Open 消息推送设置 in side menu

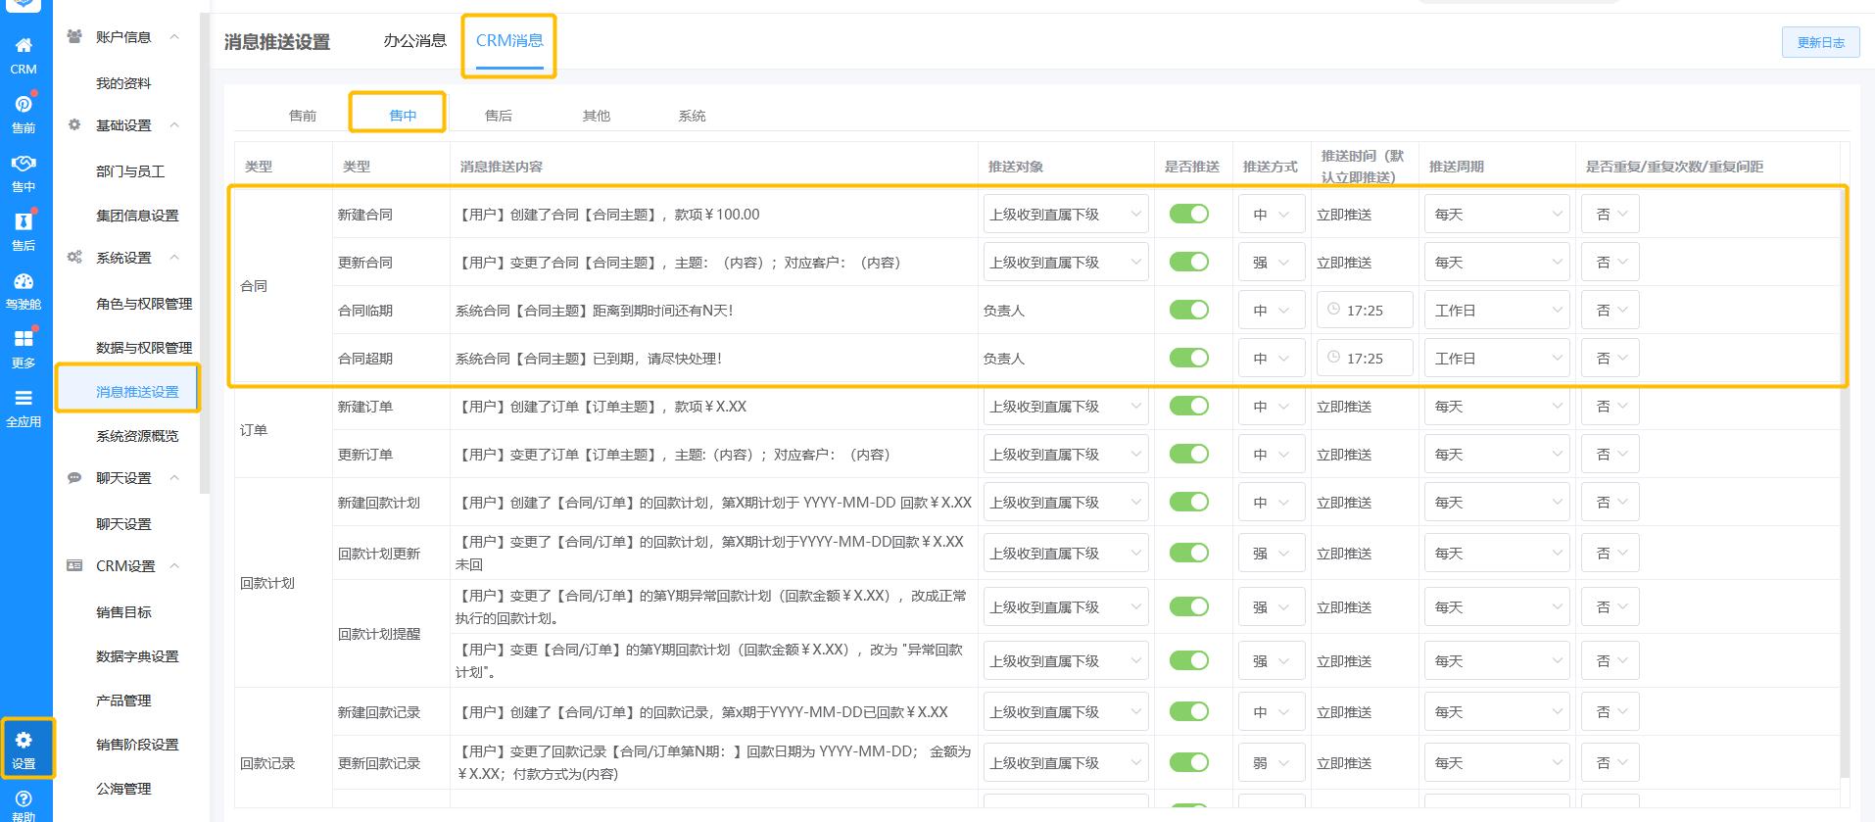(x=137, y=391)
